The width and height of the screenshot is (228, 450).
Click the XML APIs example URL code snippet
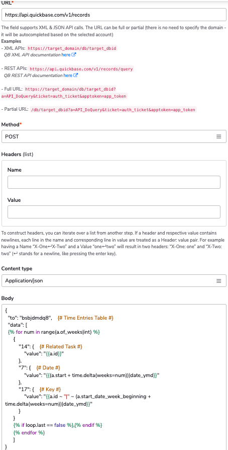pos(72,48)
